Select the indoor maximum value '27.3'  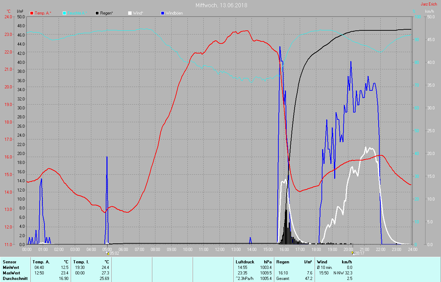tap(105, 273)
